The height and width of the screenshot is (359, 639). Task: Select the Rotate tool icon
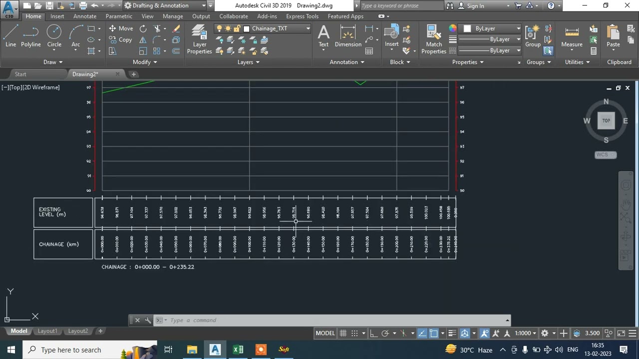pyautogui.click(x=143, y=29)
